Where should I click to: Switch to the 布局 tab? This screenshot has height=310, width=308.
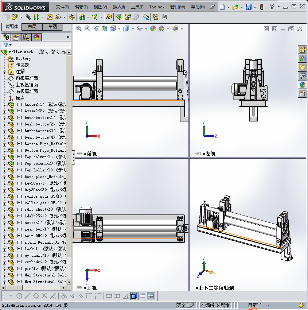[x=32, y=27]
